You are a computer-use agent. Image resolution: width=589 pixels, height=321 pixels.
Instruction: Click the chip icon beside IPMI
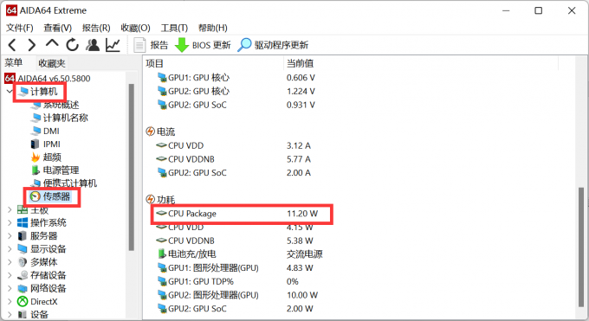pos(35,144)
